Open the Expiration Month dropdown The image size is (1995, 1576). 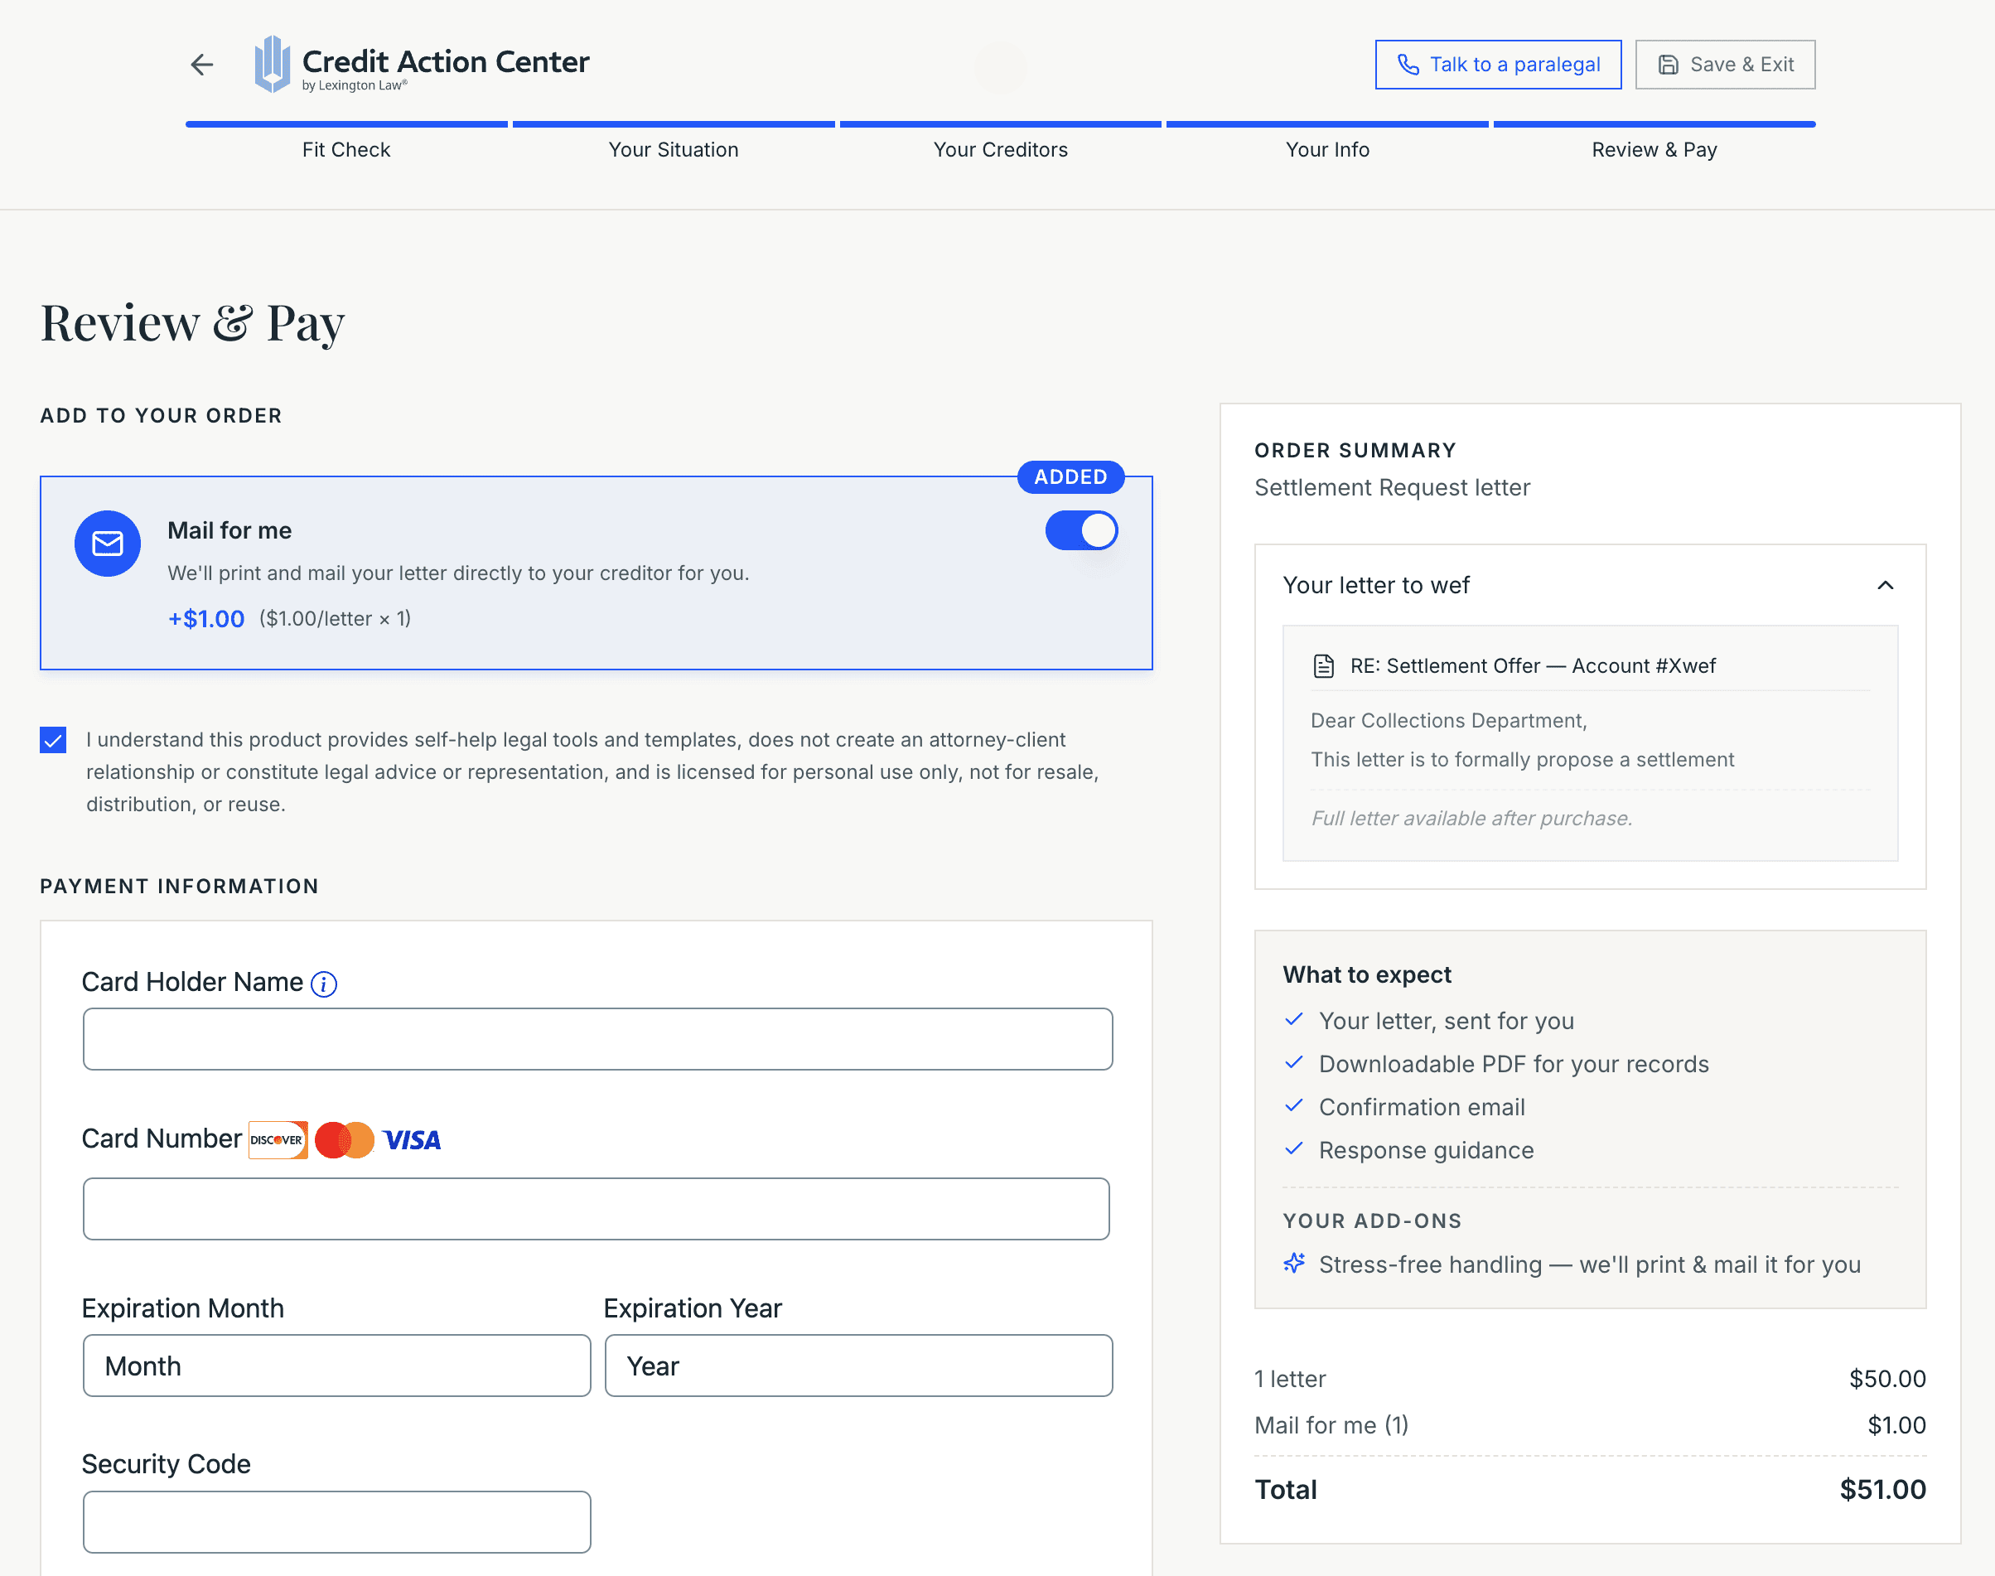coord(336,1366)
